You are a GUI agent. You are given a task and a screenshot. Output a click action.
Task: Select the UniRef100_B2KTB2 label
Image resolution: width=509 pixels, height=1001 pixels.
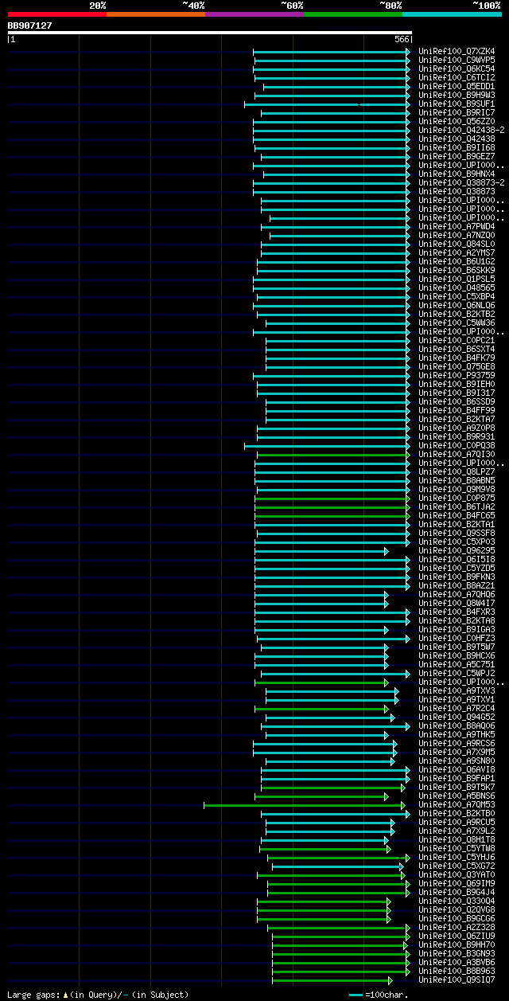tap(457, 315)
